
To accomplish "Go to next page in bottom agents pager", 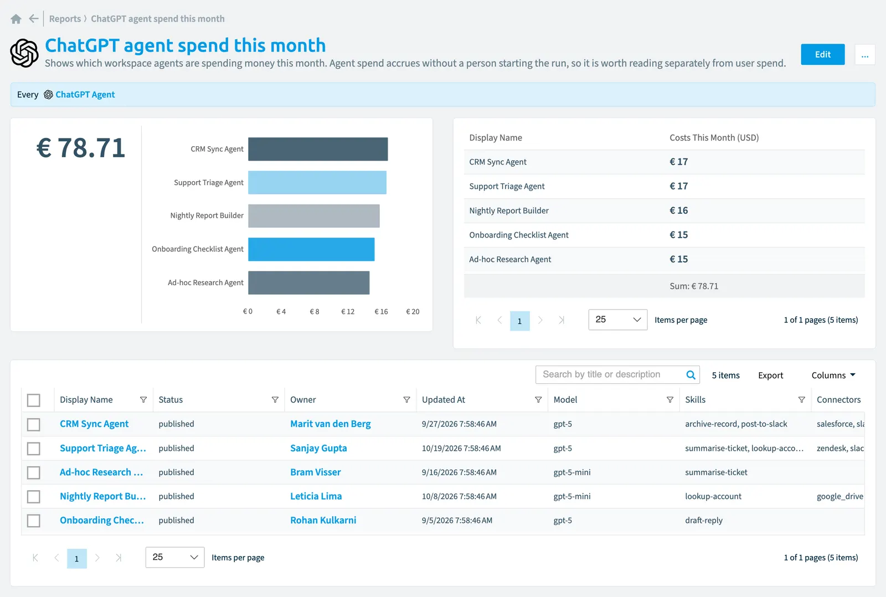I will 97,558.
